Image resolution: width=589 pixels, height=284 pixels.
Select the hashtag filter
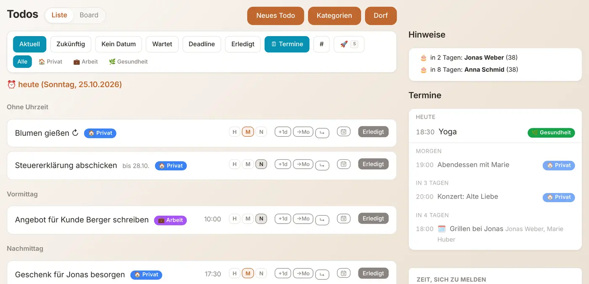[321, 44]
